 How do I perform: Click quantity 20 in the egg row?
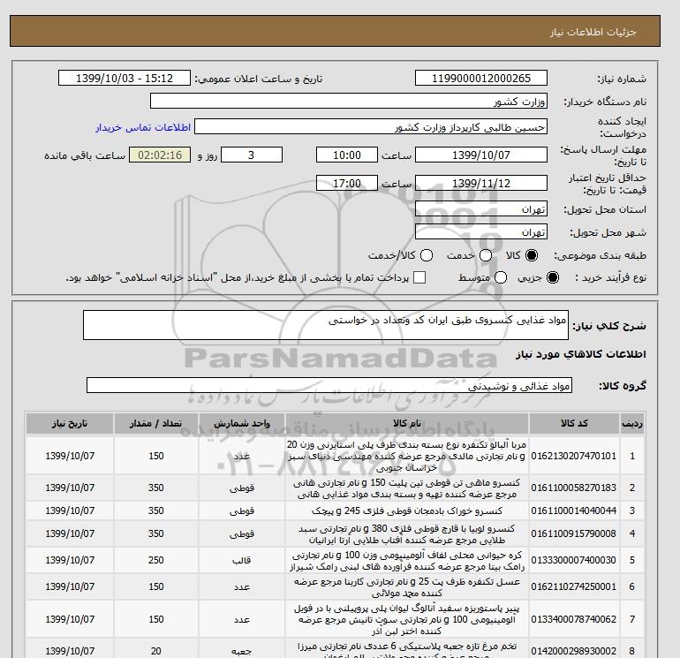(156, 651)
